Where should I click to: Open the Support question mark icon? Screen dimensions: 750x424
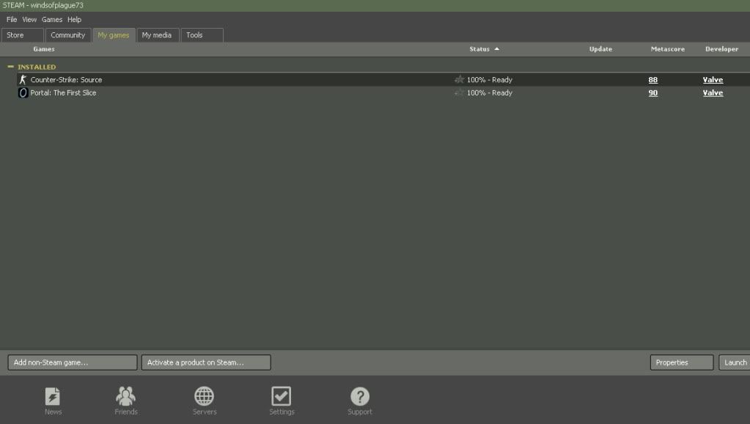(x=360, y=396)
